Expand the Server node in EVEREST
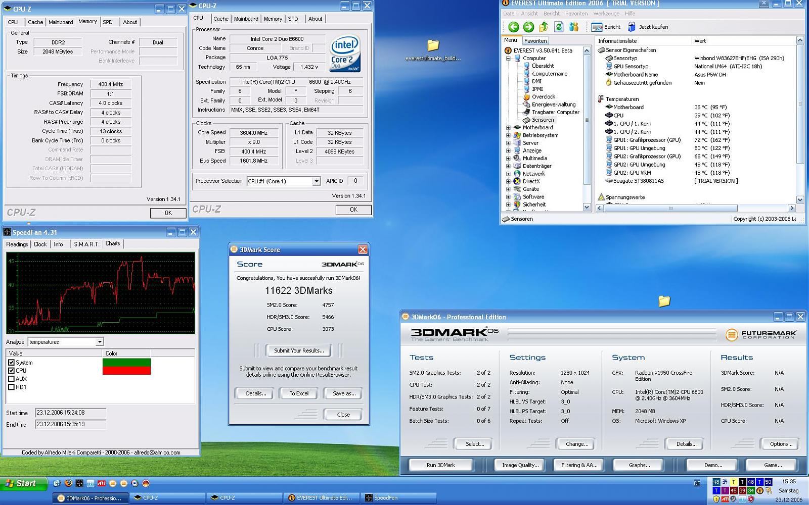This screenshot has height=505, width=809. click(x=508, y=143)
